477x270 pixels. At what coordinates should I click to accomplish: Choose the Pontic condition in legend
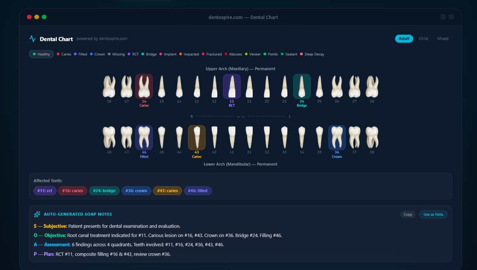[x=271, y=54]
